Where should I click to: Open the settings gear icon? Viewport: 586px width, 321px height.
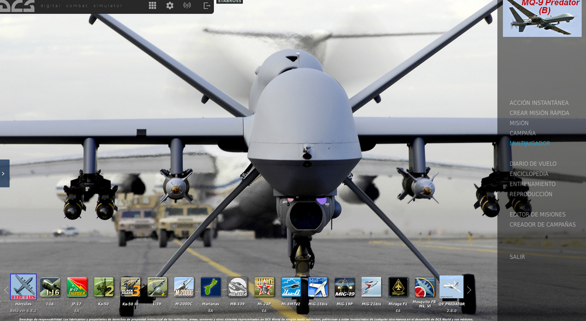point(170,5)
